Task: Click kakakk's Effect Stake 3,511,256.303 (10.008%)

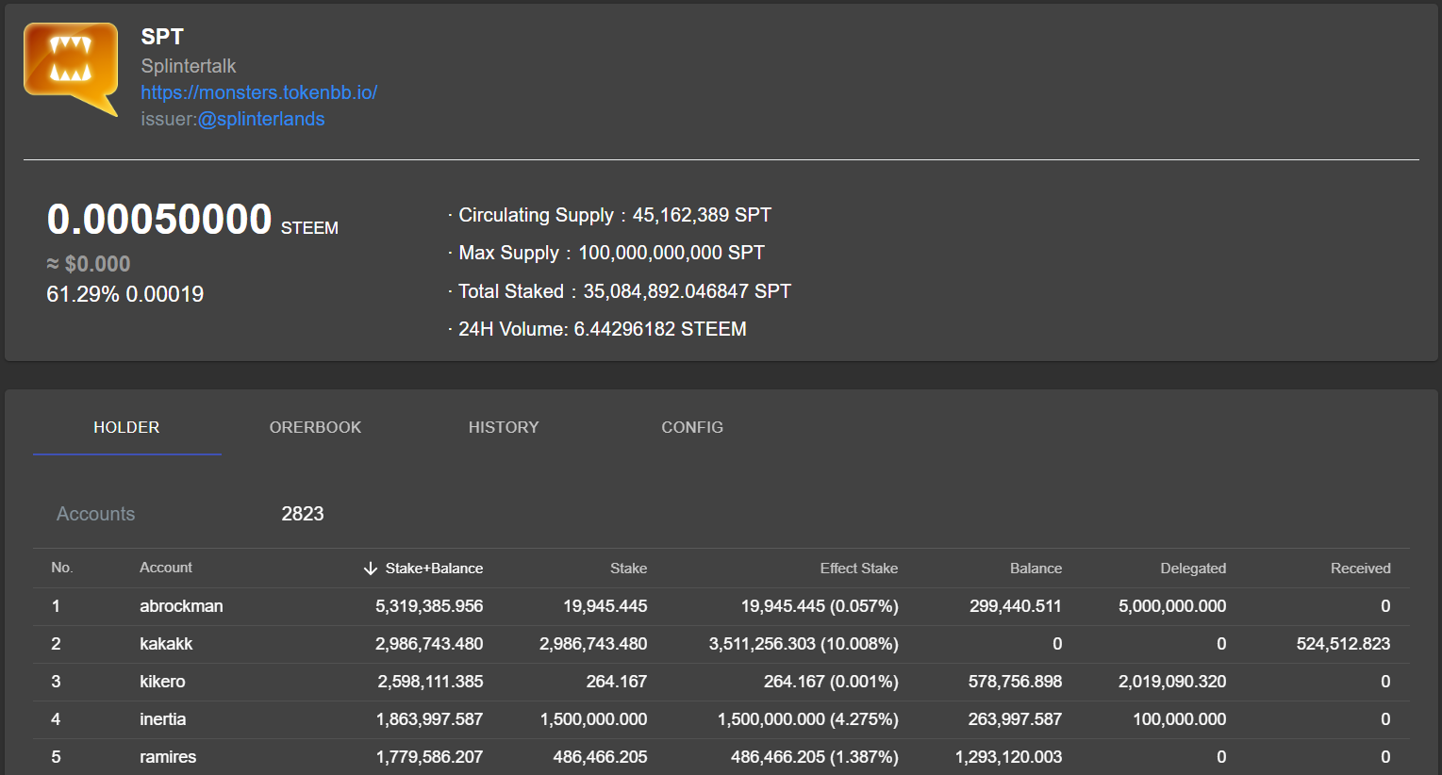Action: pyautogui.click(x=804, y=644)
